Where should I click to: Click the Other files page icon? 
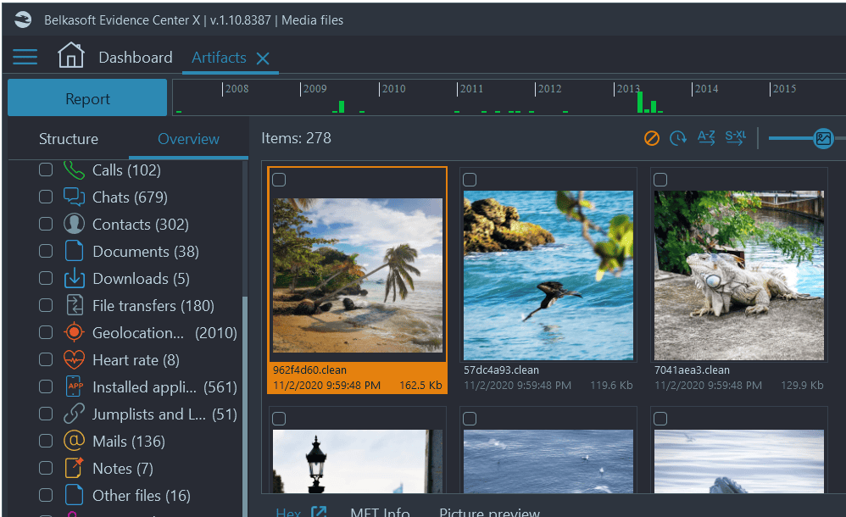[x=74, y=495]
